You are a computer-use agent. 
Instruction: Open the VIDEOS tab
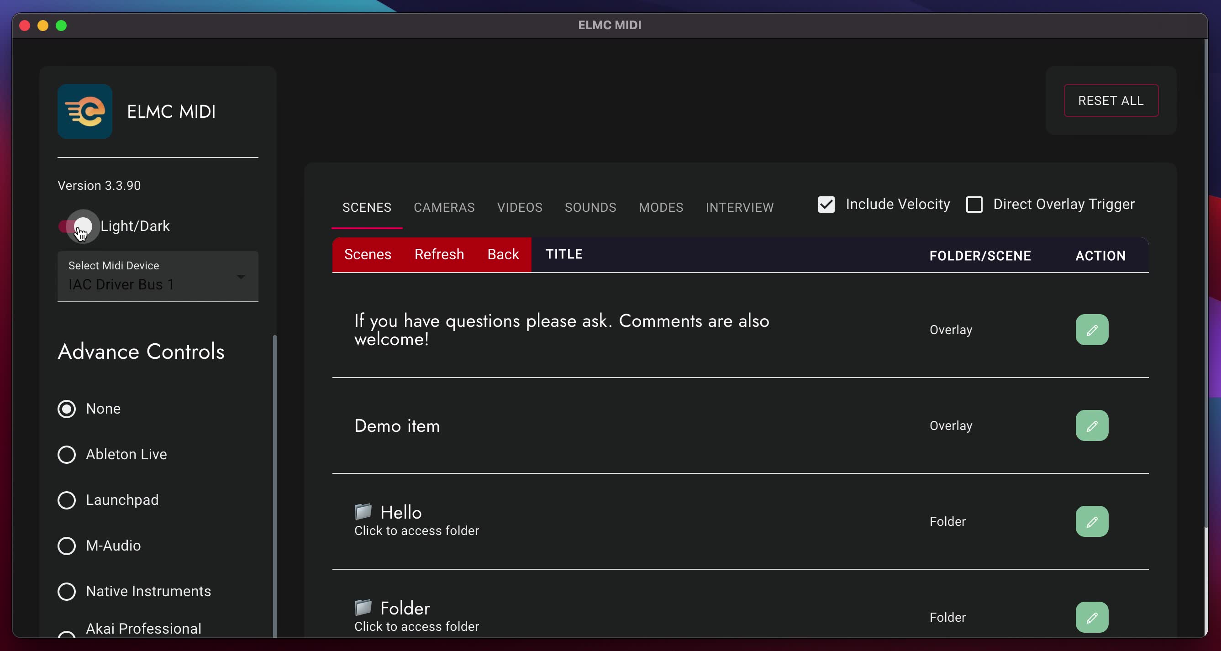(520, 208)
